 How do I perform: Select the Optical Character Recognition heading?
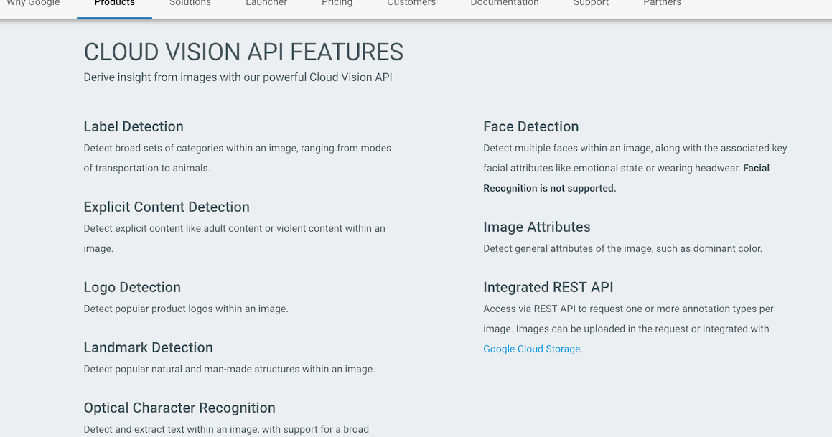[x=179, y=408]
